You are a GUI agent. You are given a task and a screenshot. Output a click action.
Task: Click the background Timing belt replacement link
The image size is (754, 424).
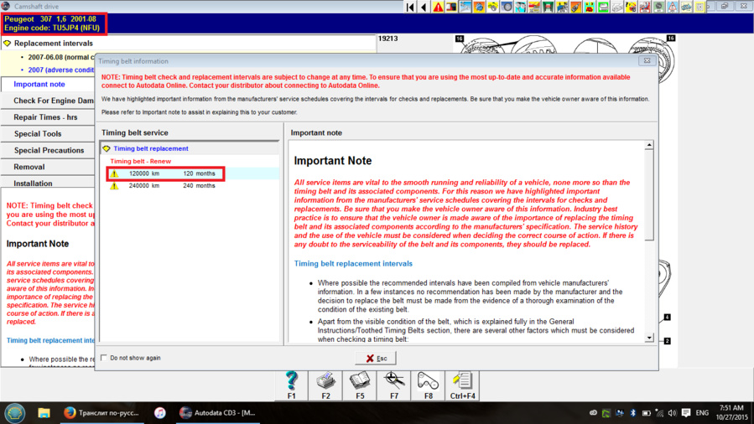(x=50, y=340)
